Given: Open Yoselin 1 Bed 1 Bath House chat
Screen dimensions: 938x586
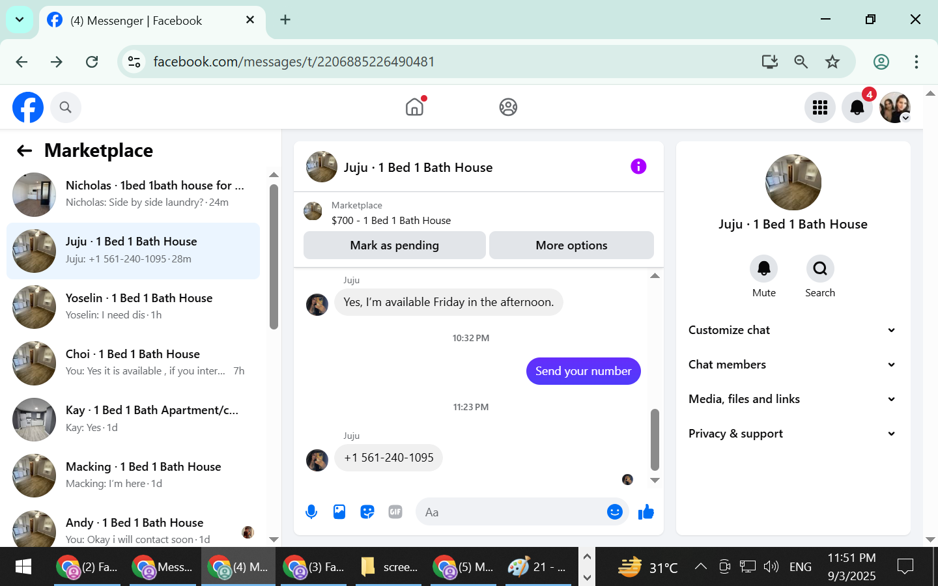Looking at the screenshot, I should coord(133,307).
